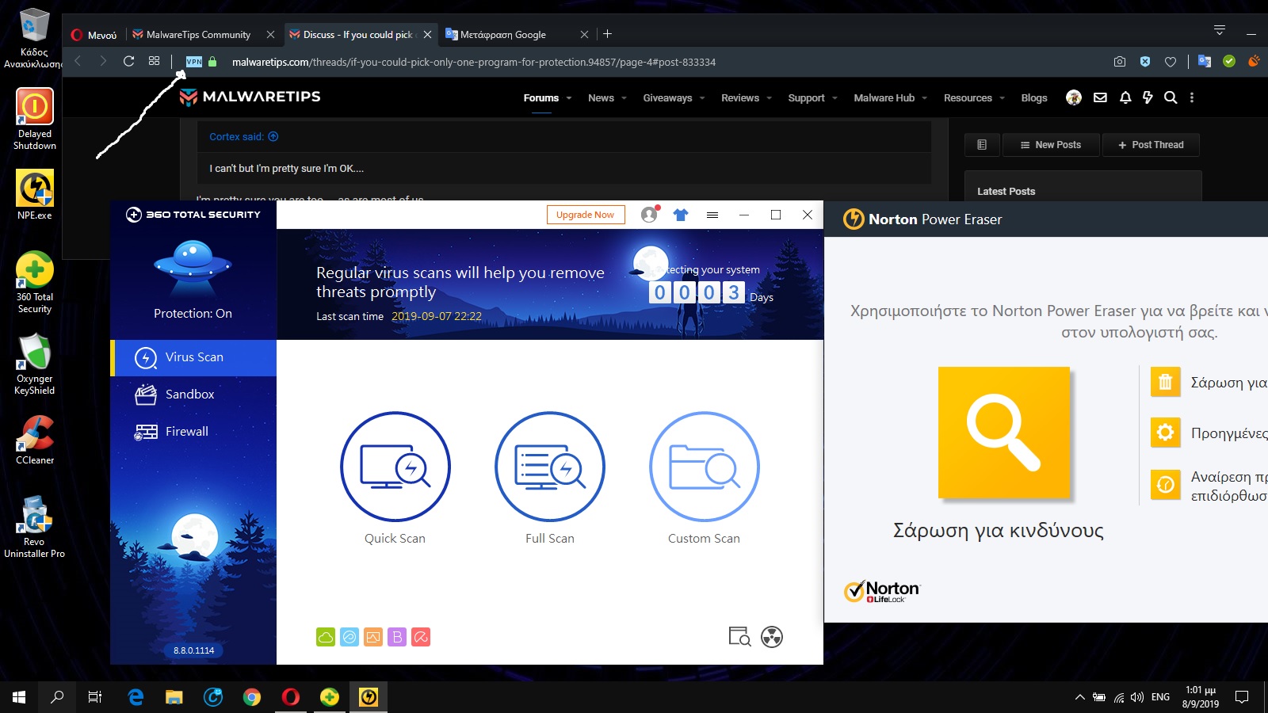The width and height of the screenshot is (1268, 713).
Task: Click the yellow Norton threat scan magnifier tile
Action: coord(1004,433)
